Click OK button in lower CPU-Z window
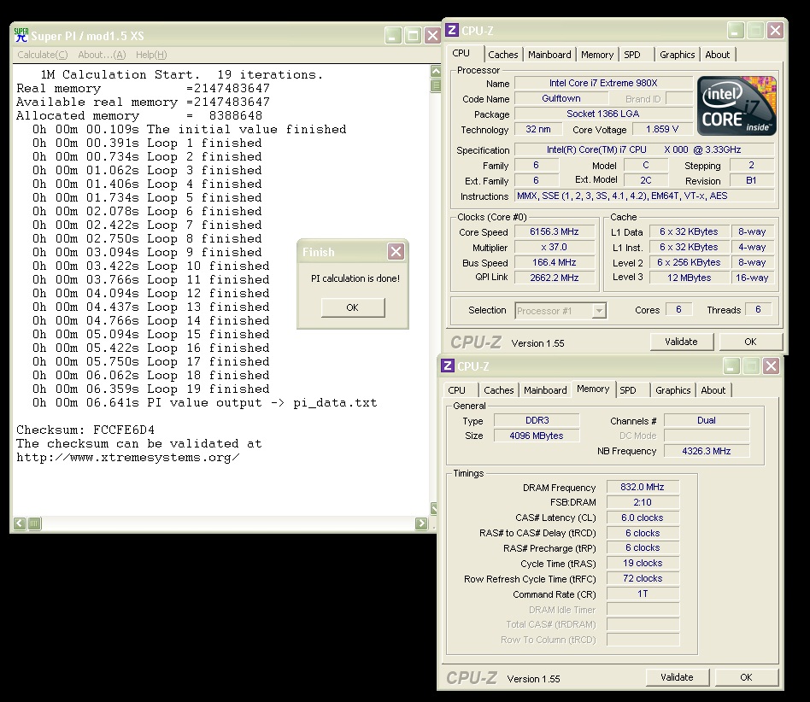810x702 pixels. click(x=746, y=677)
